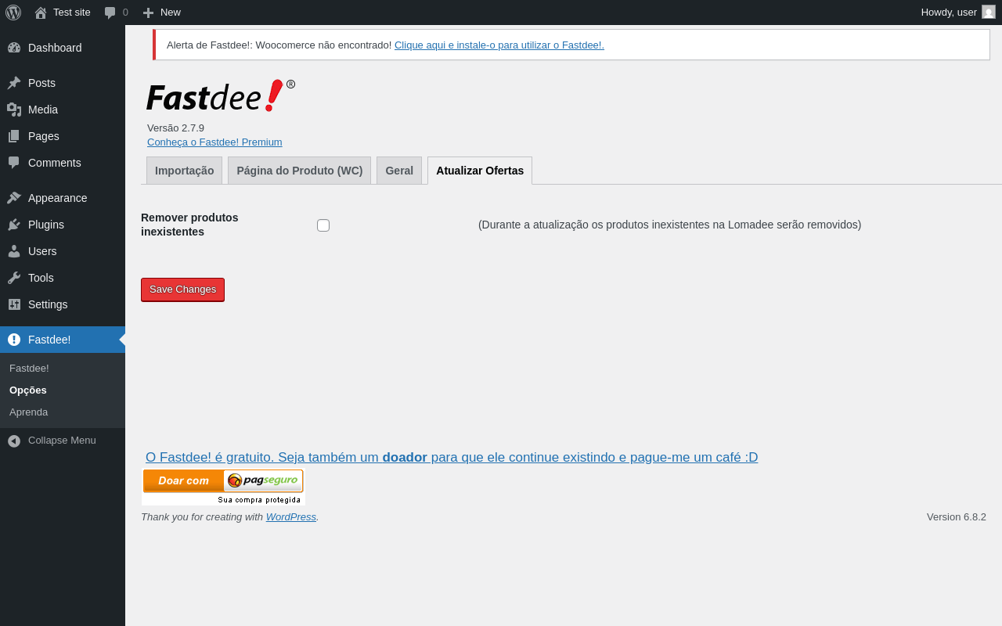Open the WordPress logo menu
The height and width of the screenshot is (626, 1002).
tap(13, 13)
